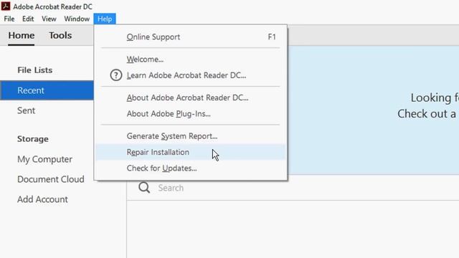
Task: Choose Generate System Report...
Action: tap(190, 136)
